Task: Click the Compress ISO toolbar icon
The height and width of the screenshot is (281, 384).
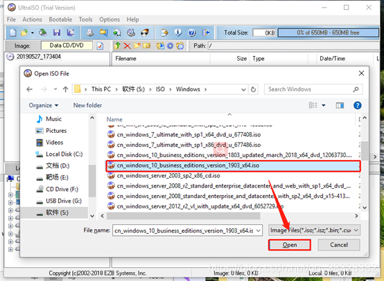Action: click(103, 33)
